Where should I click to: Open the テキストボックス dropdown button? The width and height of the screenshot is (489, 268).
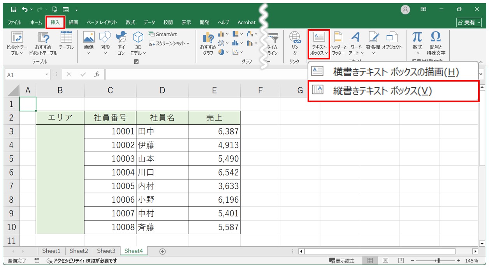tap(319, 44)
